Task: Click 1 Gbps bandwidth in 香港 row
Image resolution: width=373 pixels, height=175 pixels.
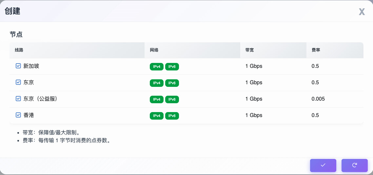Action: 254,115
